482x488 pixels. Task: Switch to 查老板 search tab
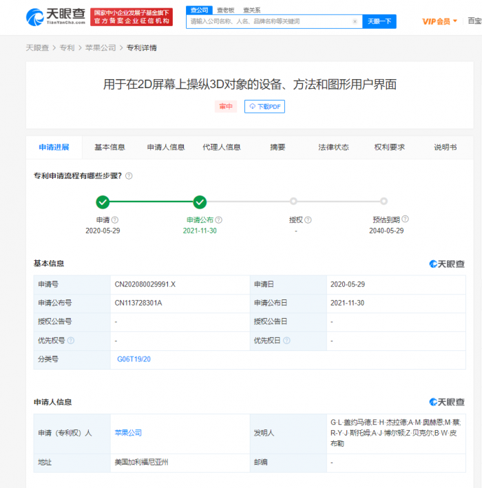pyautogui.click(x=225, y=10)
